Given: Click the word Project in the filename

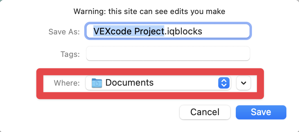Looking at the screenshot, I should pos(149,31).
